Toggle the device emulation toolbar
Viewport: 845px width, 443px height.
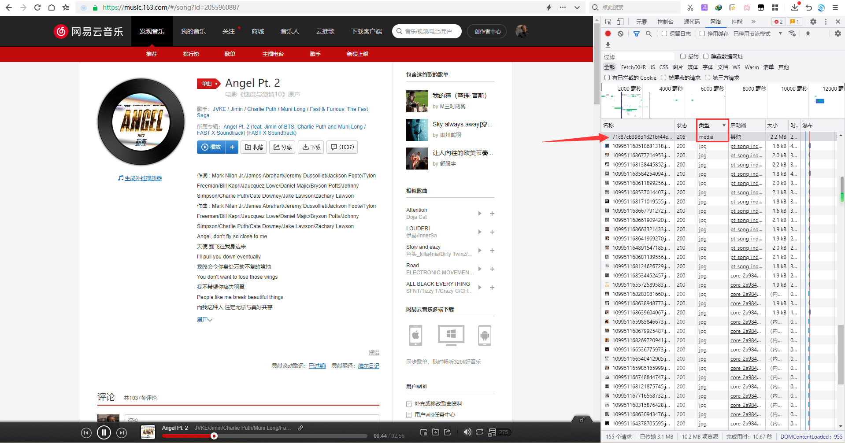(x=620, y=21)
